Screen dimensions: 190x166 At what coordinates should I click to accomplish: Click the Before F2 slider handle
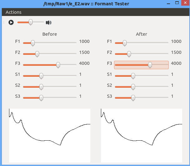37,54
